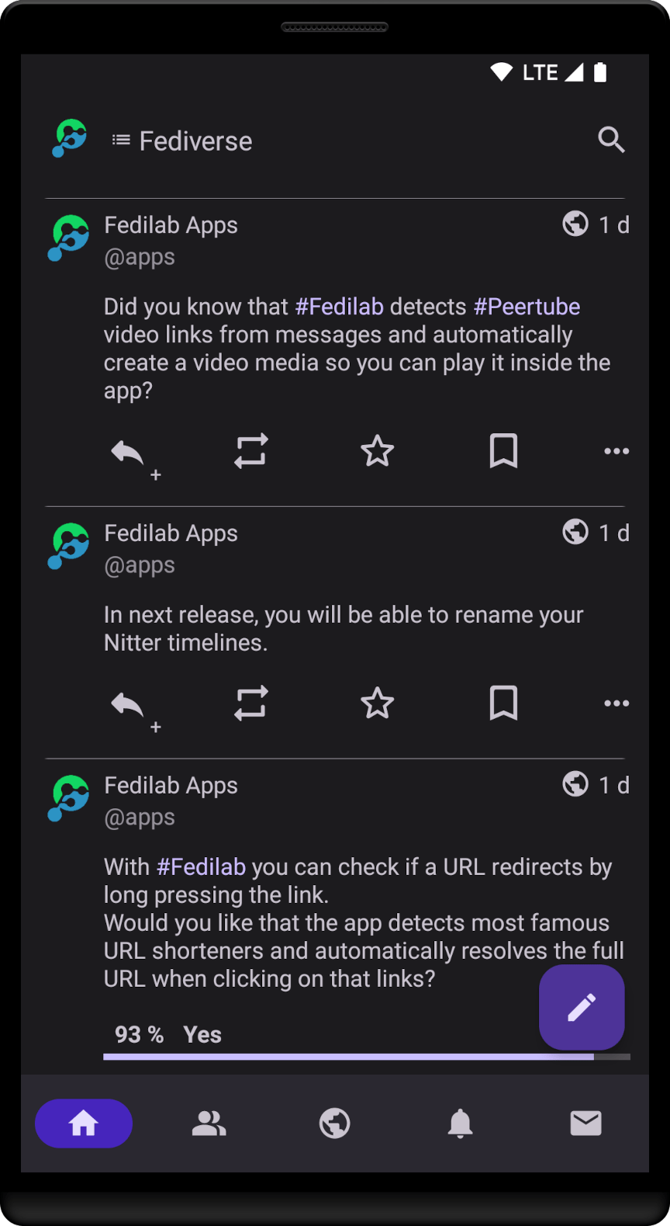670x1226 pixels.
Task: Expand the Fediverse timeline list selector
Action: (x=182, y=141)
